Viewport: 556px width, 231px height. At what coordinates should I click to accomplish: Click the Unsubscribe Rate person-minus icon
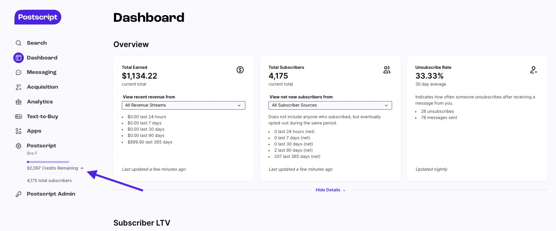(x=534, y=70)
